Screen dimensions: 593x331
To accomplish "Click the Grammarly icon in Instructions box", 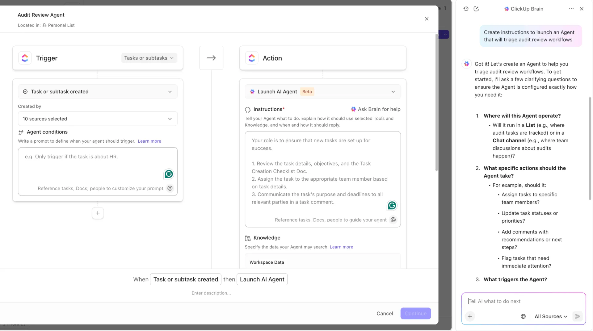I will pyautogui.click(x=392, y=206).
